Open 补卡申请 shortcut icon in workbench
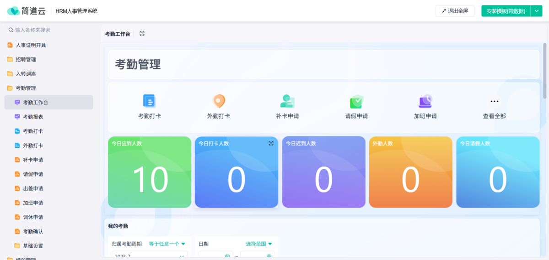Screen dimensions: 549x260 point(287,101)
